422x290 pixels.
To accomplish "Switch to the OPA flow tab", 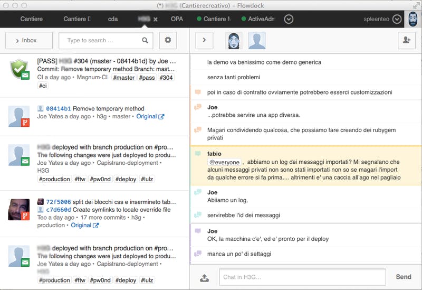I will 177,19.
